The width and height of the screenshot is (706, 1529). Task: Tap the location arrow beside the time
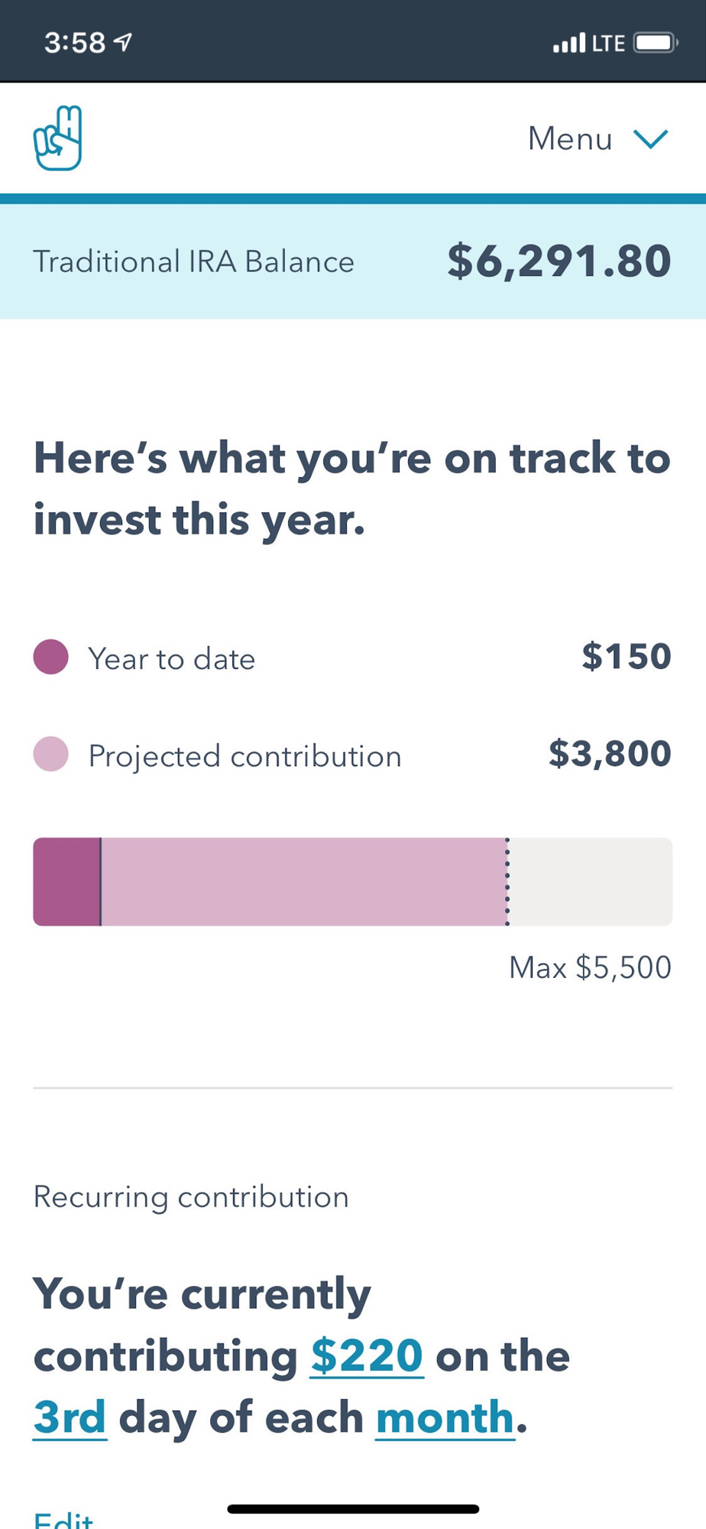coord(123,42)
